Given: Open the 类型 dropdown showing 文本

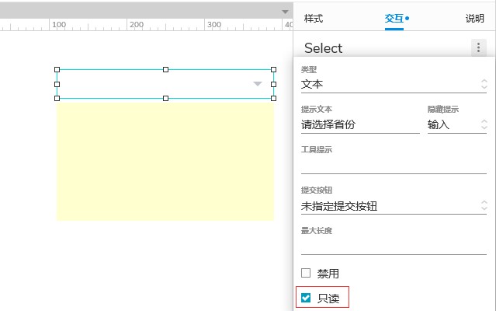Looking at the screenshot, I should [x=394, y=85].
